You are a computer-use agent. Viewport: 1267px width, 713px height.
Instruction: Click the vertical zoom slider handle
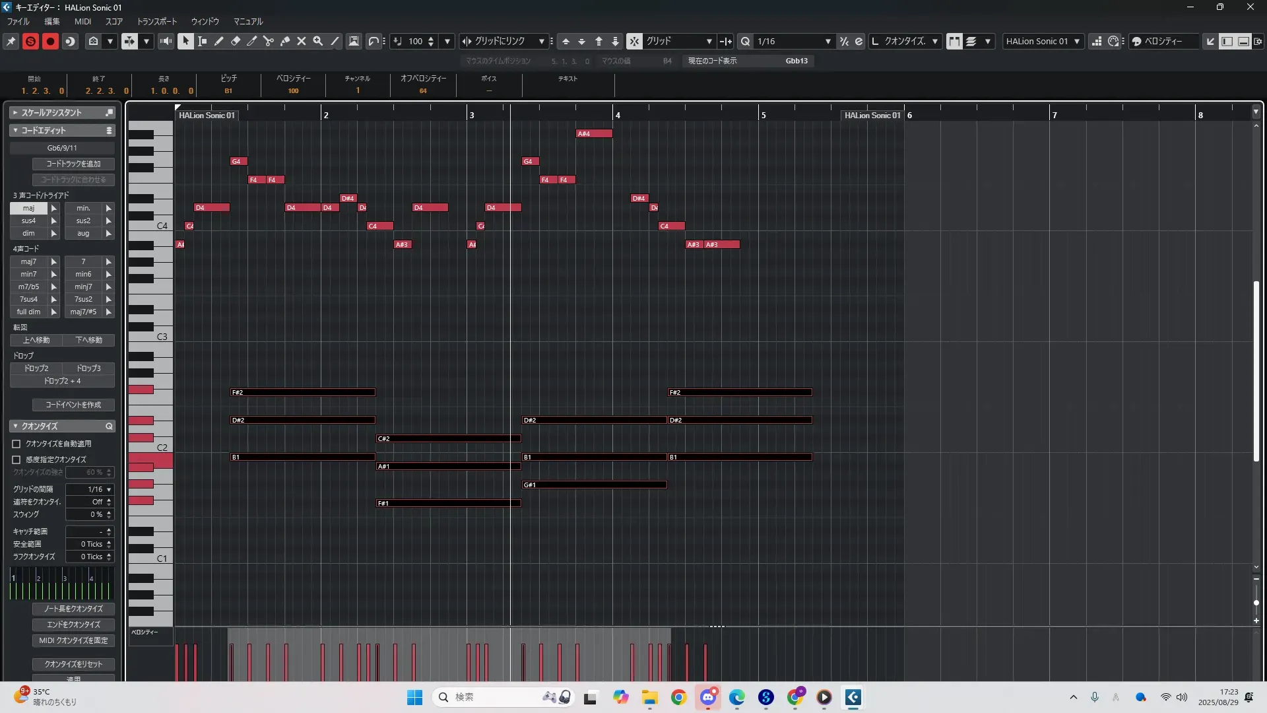pos(1256,603)
